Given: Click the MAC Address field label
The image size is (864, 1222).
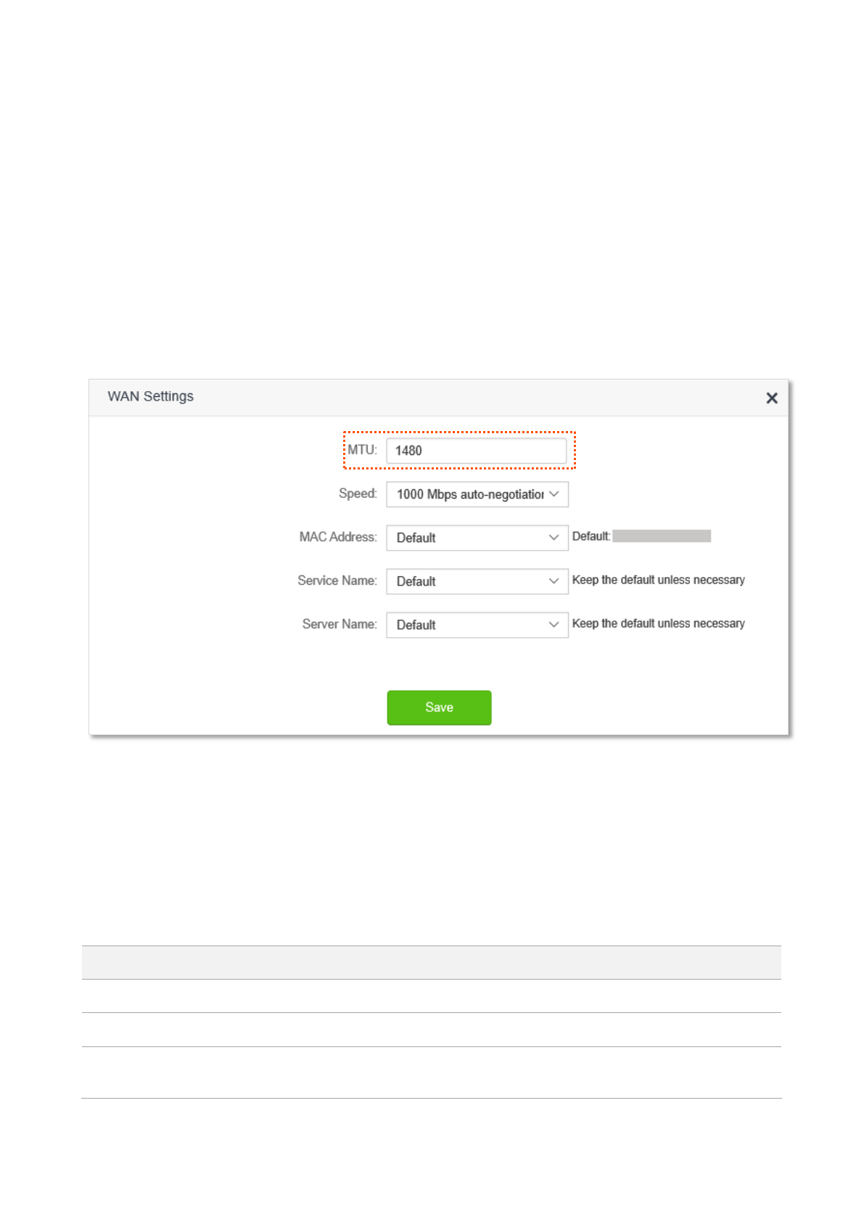Looking at the screenshot, I should point(338,537).
